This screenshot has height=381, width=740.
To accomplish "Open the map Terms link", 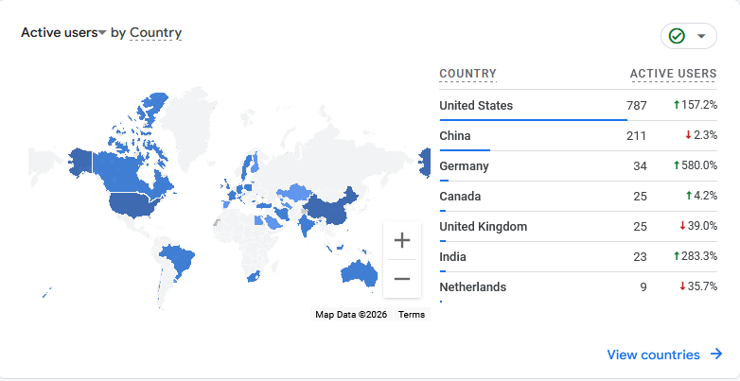I will click(412, 315).
